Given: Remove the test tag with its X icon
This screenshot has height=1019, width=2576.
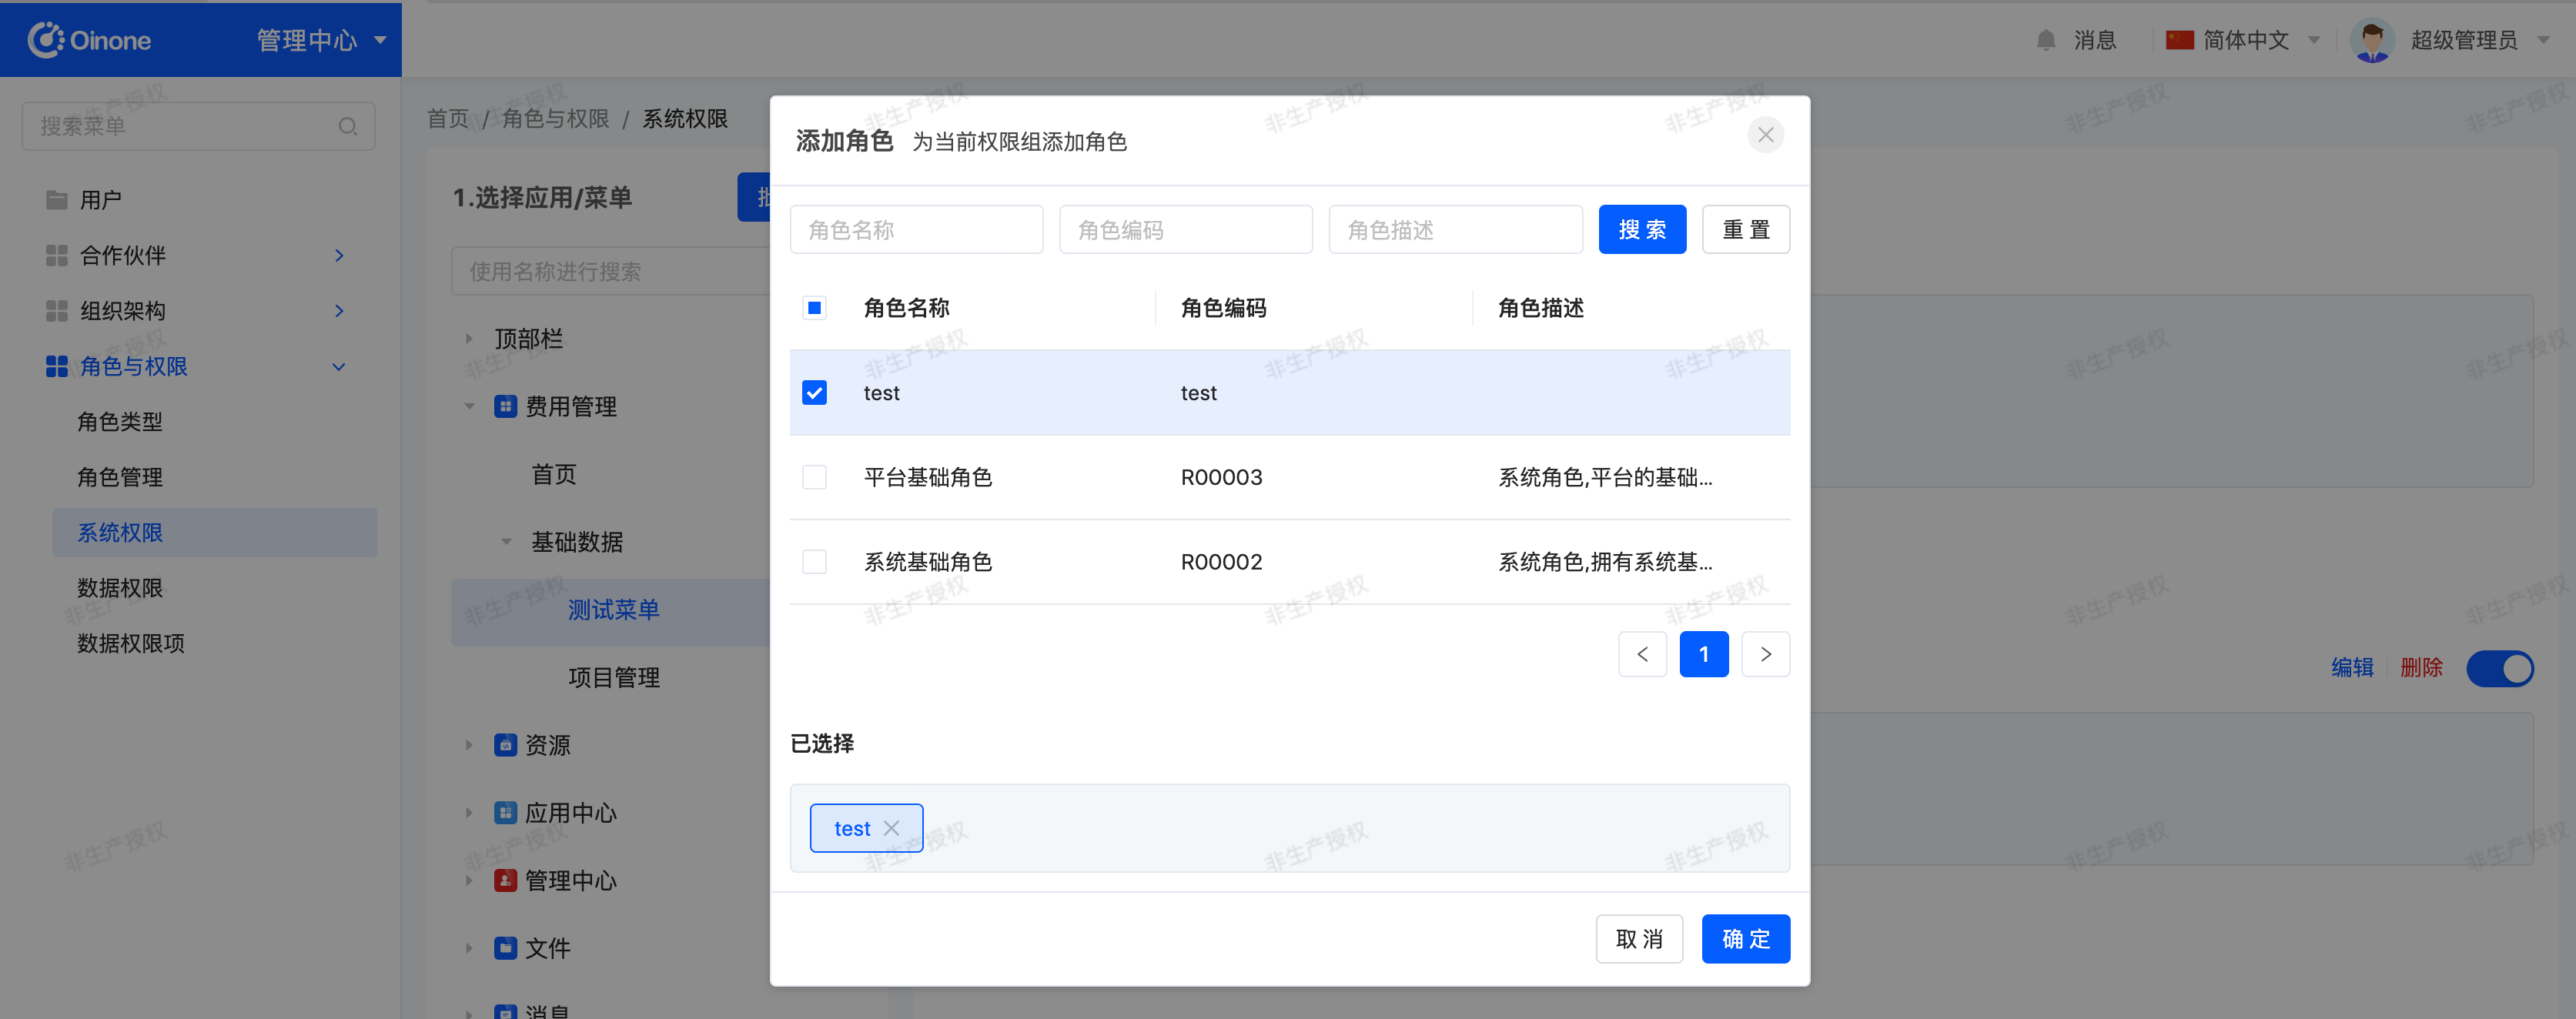Looking at the screenshot, I should point(891,828).
